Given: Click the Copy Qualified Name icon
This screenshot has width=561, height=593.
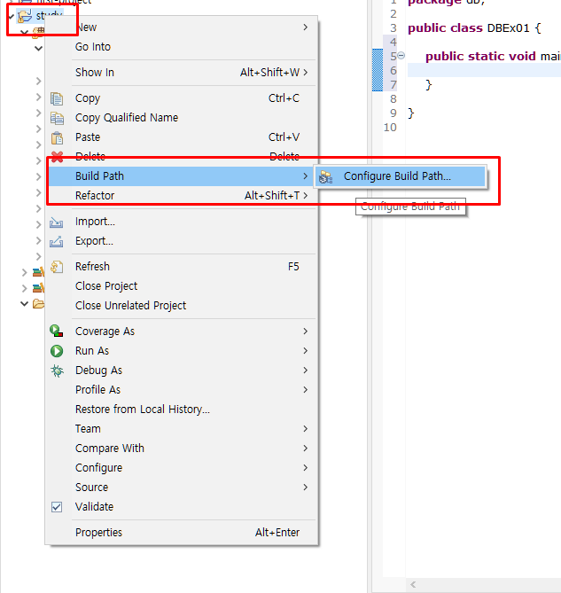Looking at the screenshot, I should click(57, 118).
